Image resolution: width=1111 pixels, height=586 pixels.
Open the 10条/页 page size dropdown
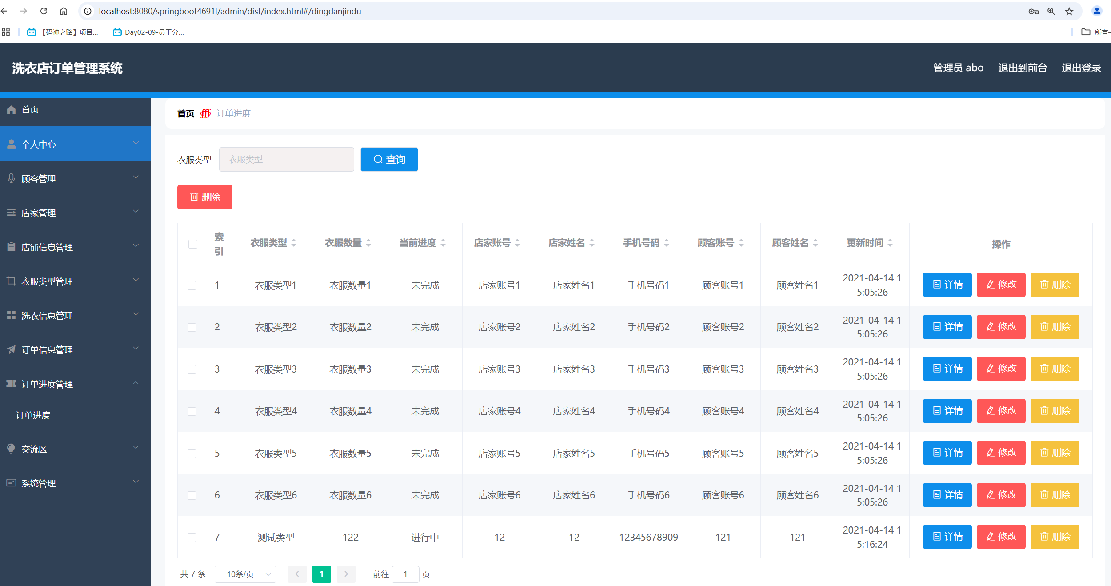(245, 574)
